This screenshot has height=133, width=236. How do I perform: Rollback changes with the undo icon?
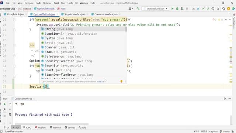(218, 9)
